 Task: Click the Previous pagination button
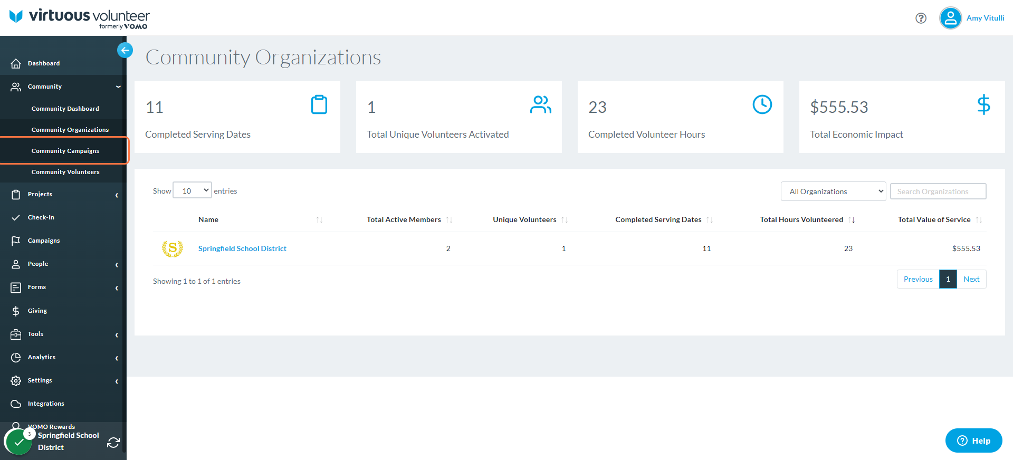(x=918, y=279)
